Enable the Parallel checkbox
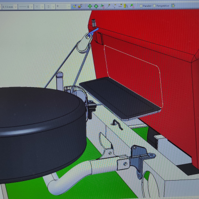Screen dimensions: 199x199 tap(141, 6)
